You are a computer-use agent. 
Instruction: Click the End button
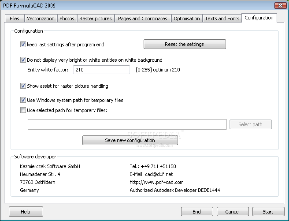[197, 211]
